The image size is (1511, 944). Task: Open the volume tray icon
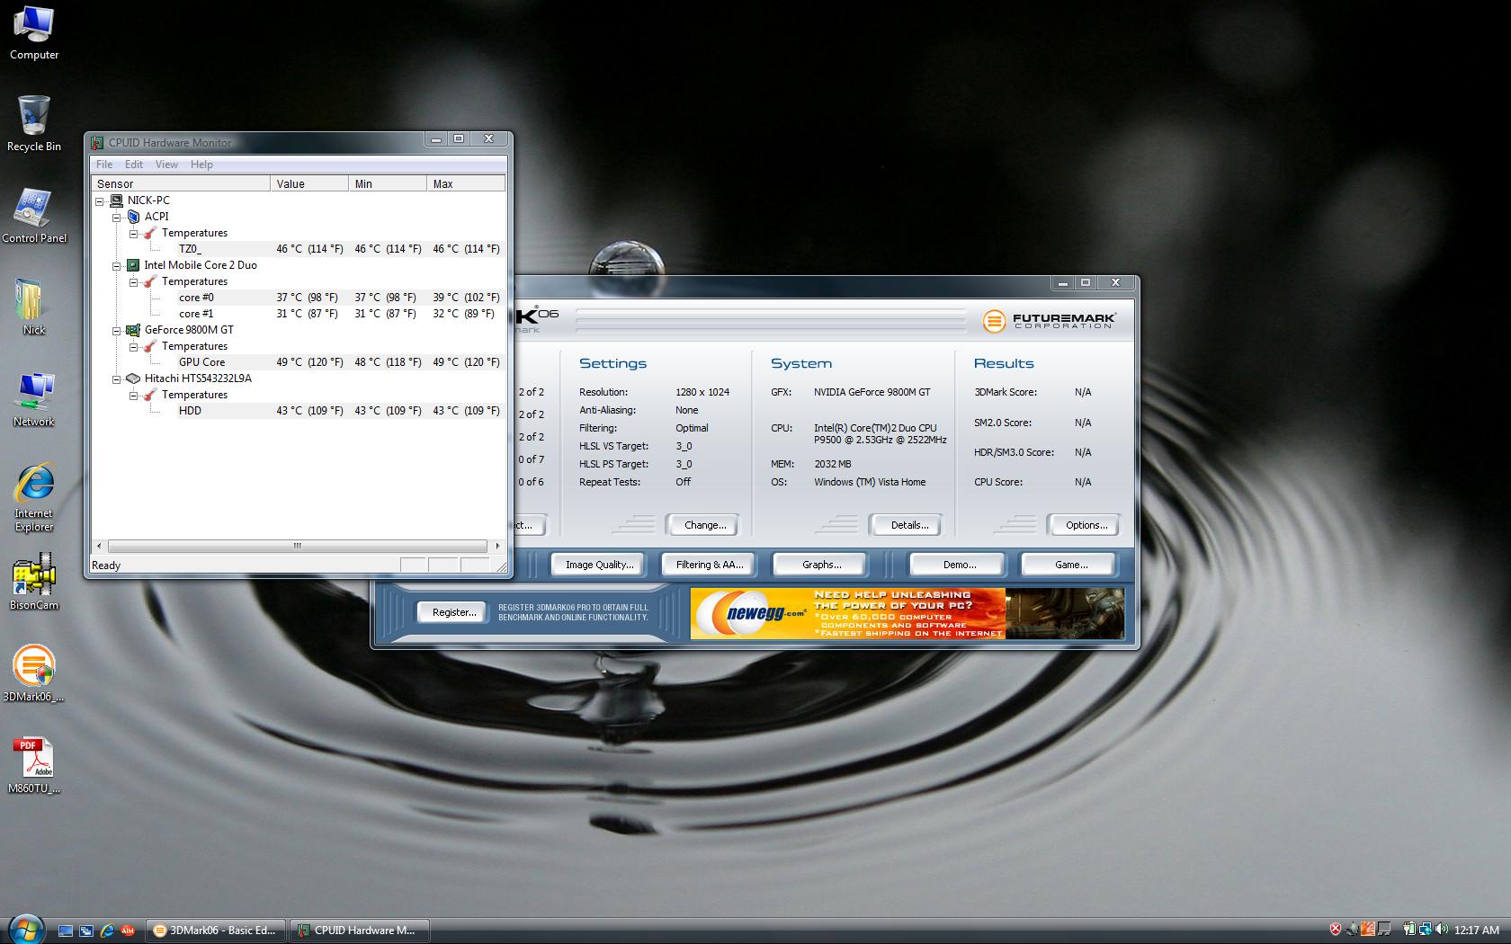[x=1442, y=930]
